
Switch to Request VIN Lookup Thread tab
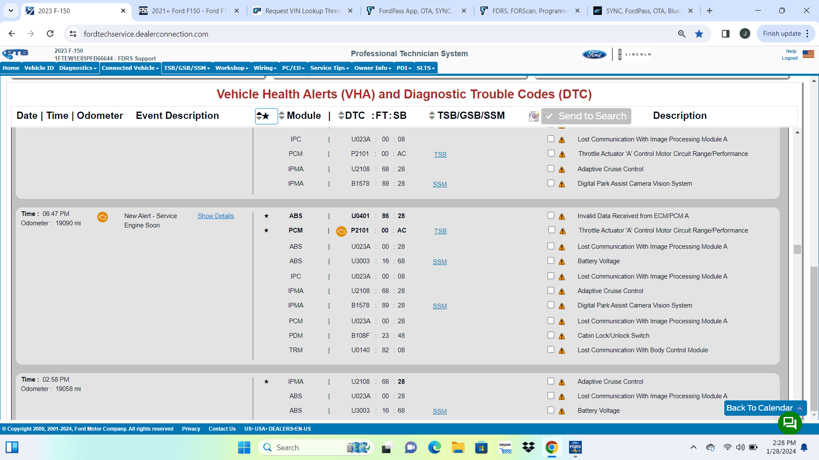coord(303,11)
